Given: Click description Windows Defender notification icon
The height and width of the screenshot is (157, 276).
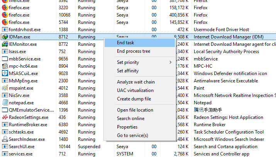Looking at the screenshot, I should [x=230, y=73].
